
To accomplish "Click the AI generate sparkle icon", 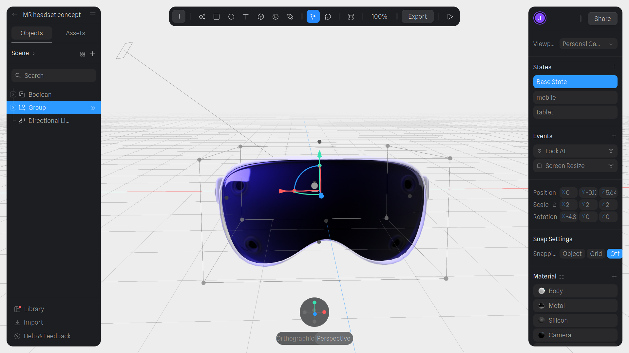I will (202, 17).
